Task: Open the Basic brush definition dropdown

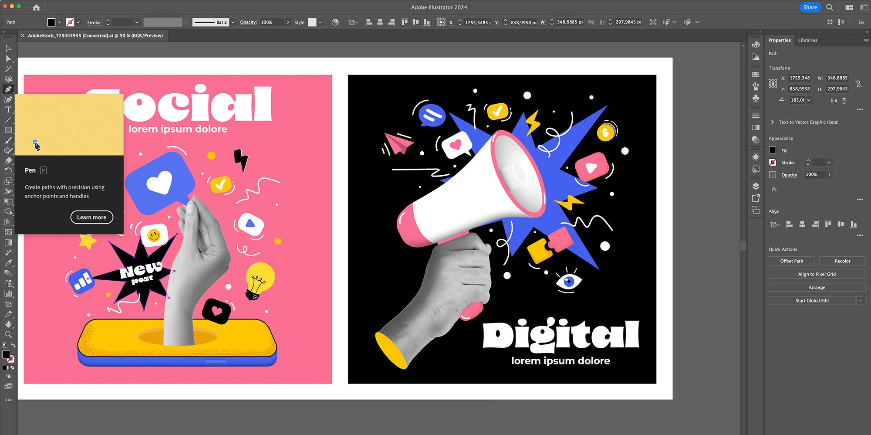Action: click(233, 22)
